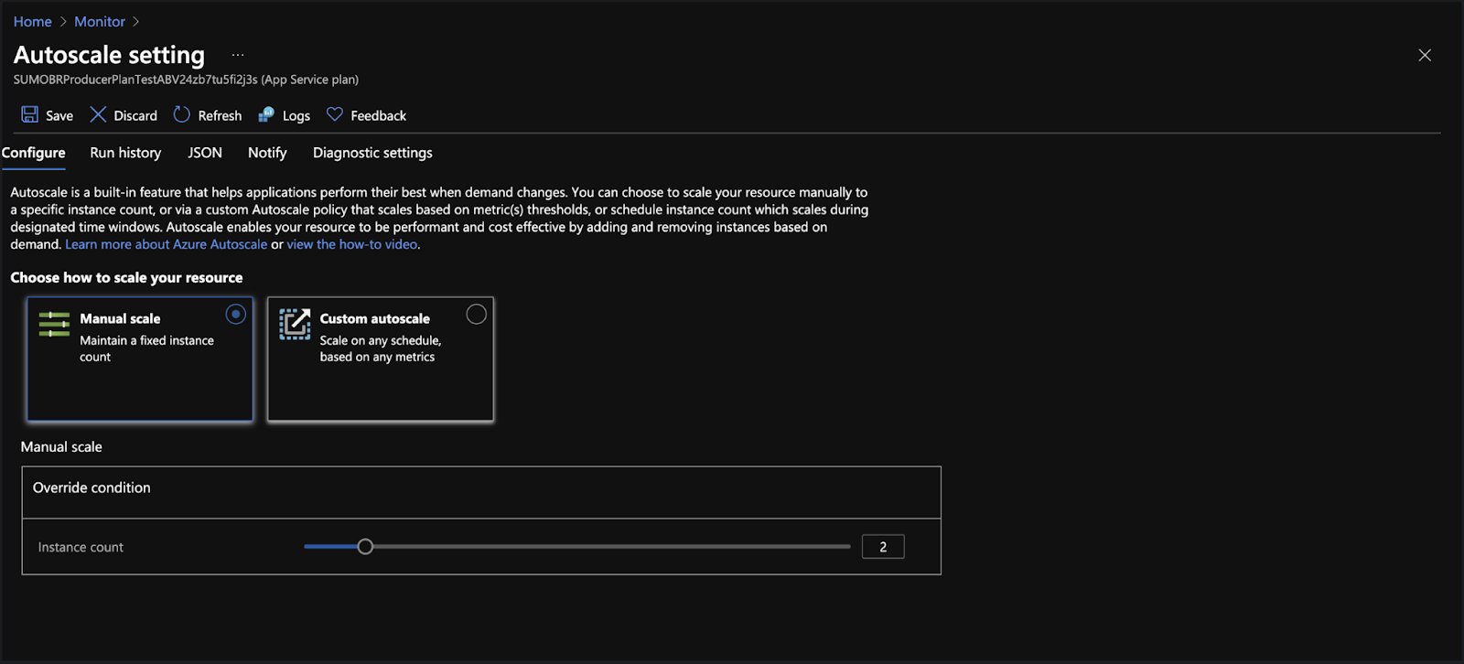Click the Save floppy disk icon
Image resolution: width=1464 pixels, height=664 pixels.
(30, 114)
